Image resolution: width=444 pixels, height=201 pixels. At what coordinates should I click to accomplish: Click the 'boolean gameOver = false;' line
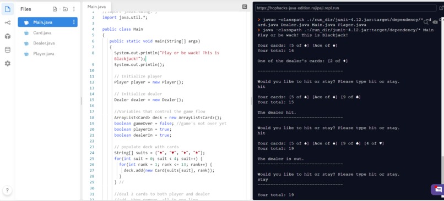point(170,124)
